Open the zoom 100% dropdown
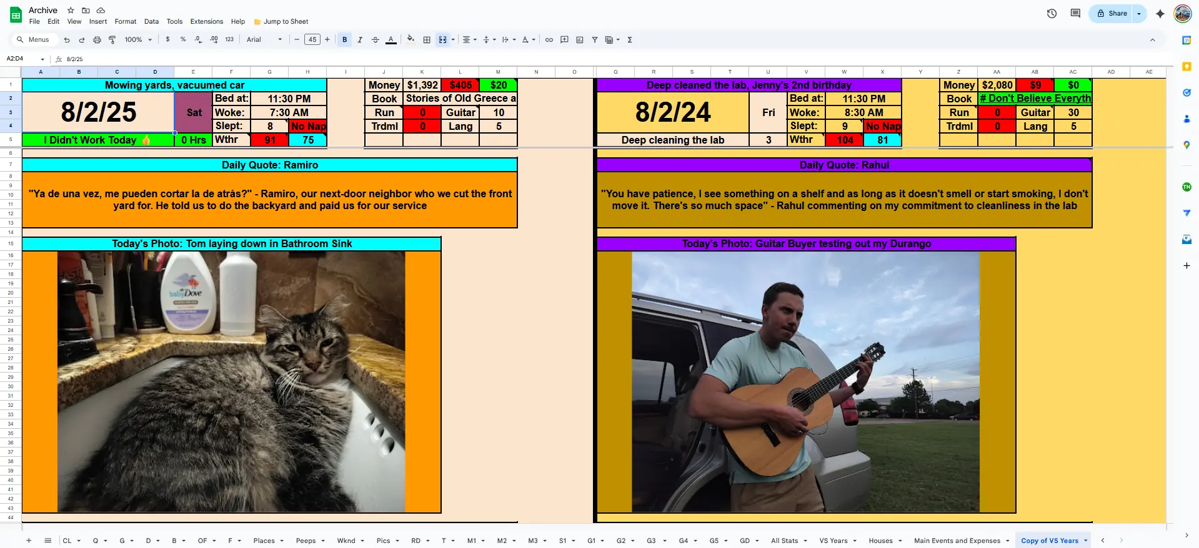1199x548 pixels. (138, 39)
